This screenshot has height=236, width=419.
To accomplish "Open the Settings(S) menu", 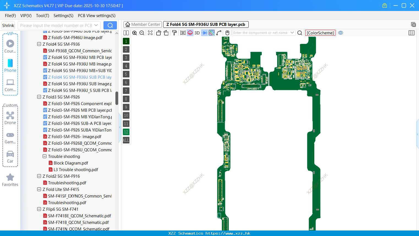I will (64, 16).
